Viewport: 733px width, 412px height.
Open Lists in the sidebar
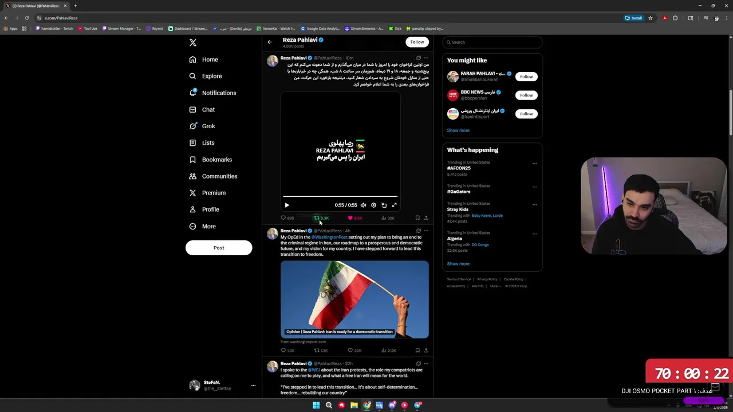202,142
